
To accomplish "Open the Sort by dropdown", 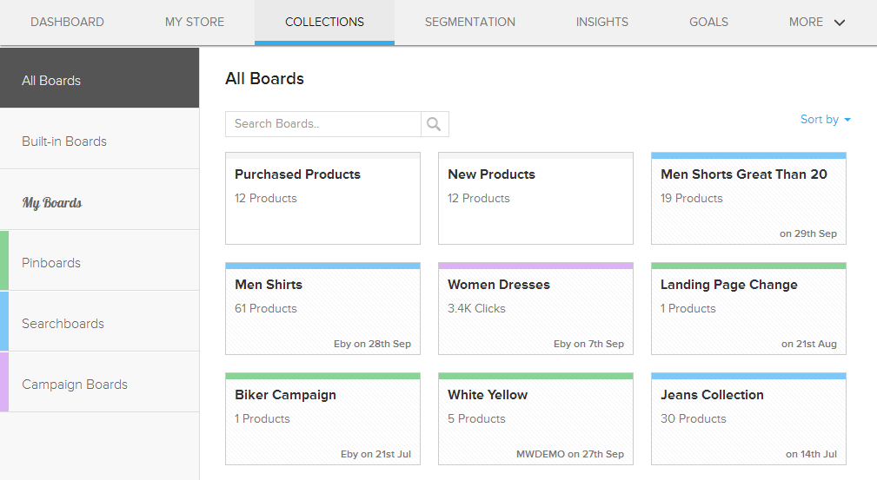I will (x=825, y=120).
